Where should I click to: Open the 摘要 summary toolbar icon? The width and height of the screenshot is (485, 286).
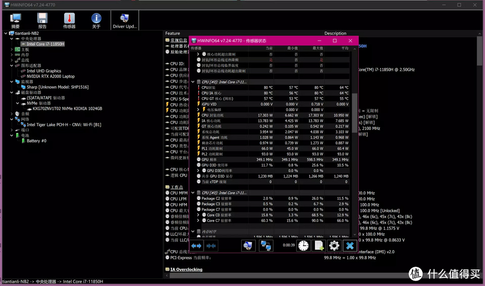pos(15,20)
